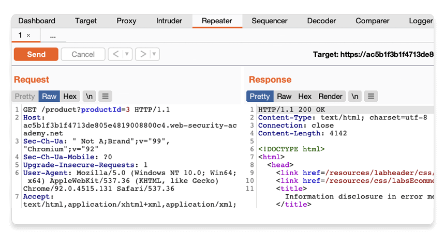Close Repeater tab 1 with the x

click(x=28, y=35)
